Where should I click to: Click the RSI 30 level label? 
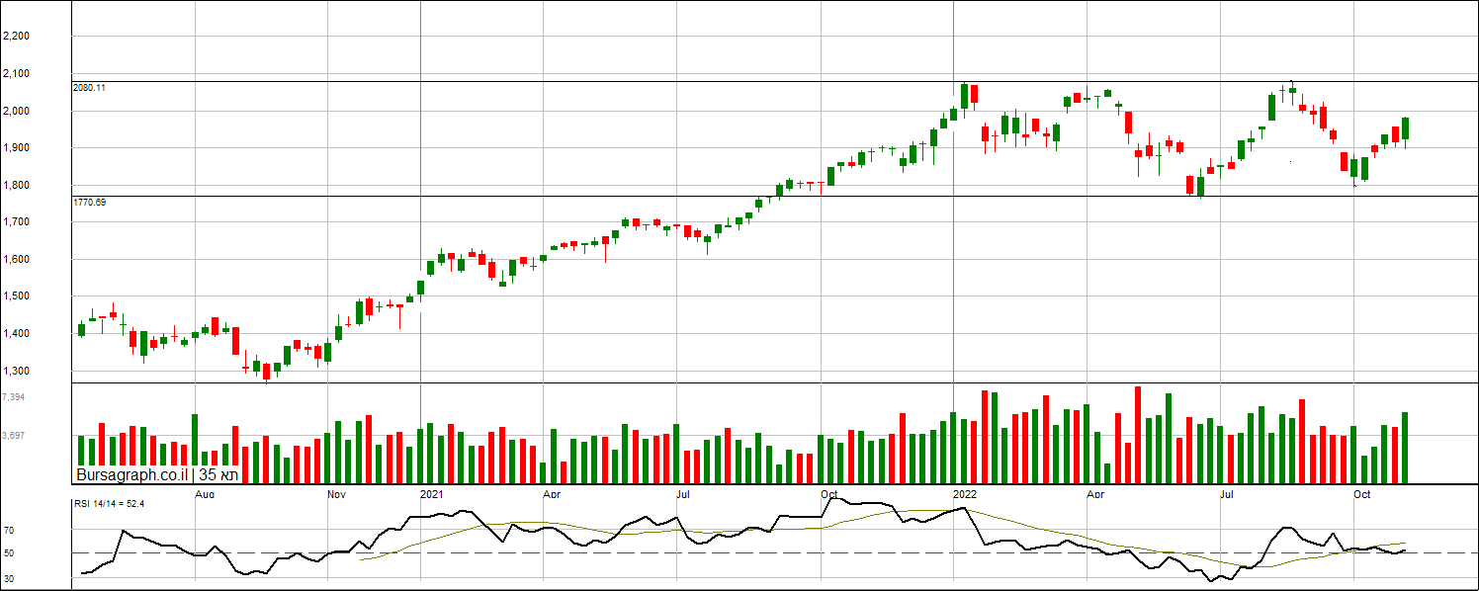pyautogui.click(x=8, y=578)
